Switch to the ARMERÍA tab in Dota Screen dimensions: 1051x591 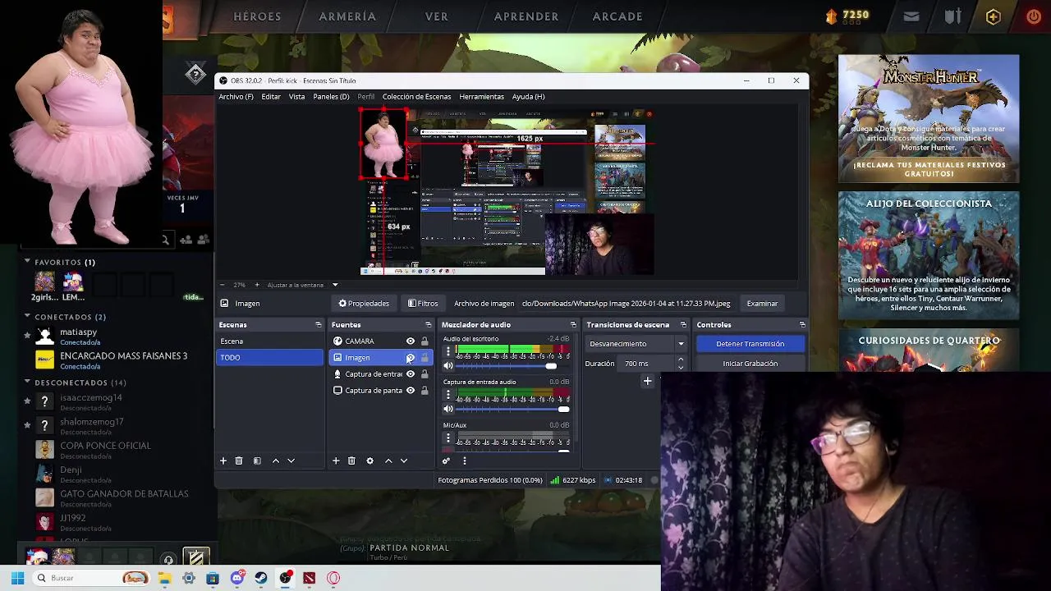click(x=347, y=16)
